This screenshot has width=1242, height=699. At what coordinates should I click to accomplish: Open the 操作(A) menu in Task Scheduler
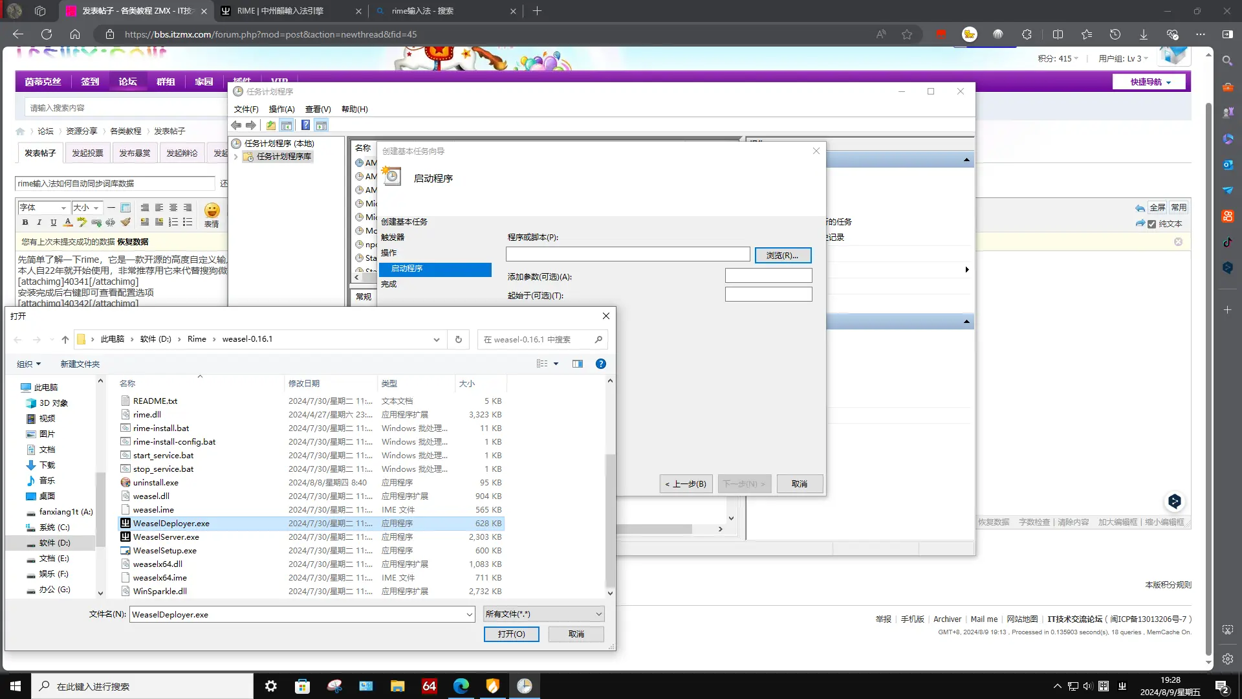point(281,109)
